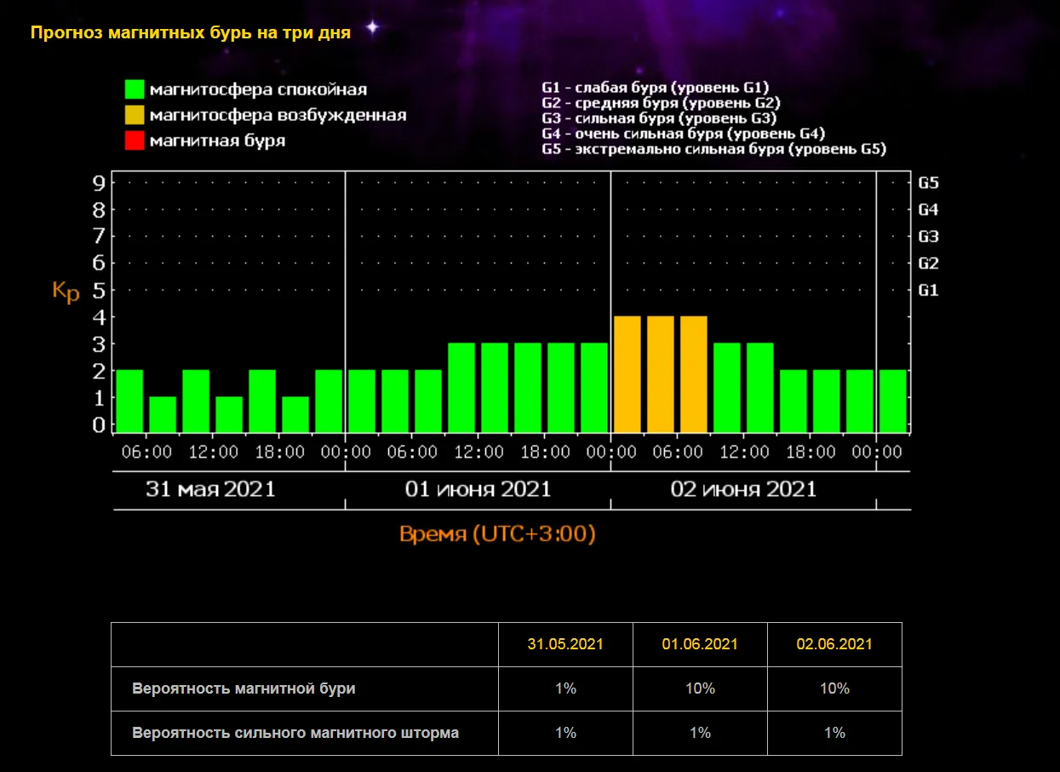
Task: Click the red "магнитная буря" legend swatch
Action: [x=135, y=141]
